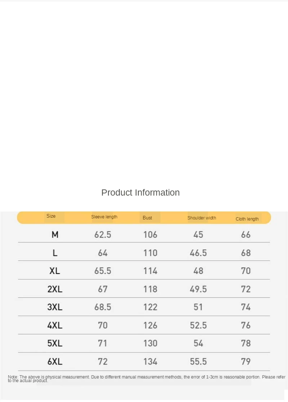Click the Product Information heading
Viewport: 288px width, 402px height.
tap(140, 193)
